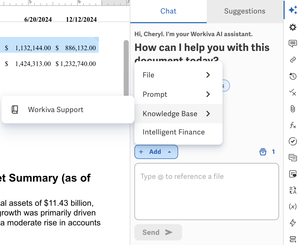Click the column header 12/12/2024

(x=82, y=20)
